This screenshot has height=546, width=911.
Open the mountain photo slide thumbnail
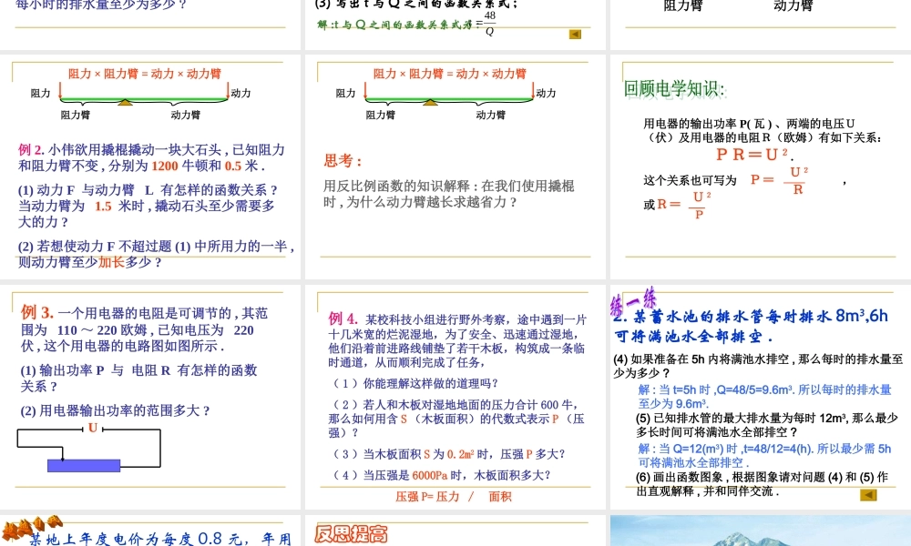pos(761,531)
